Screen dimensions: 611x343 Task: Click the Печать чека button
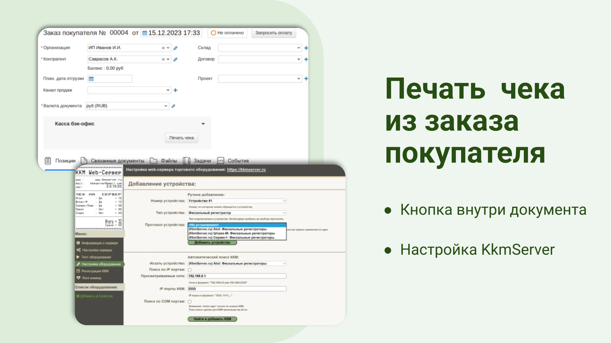181,138
